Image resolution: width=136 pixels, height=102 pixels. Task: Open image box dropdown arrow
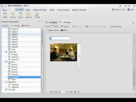point(79,56)
